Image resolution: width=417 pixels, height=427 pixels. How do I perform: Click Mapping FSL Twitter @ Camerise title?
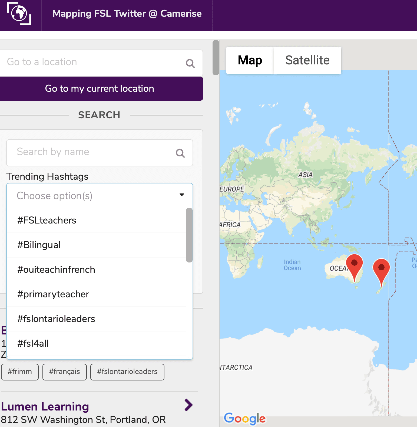click(127, 14)
